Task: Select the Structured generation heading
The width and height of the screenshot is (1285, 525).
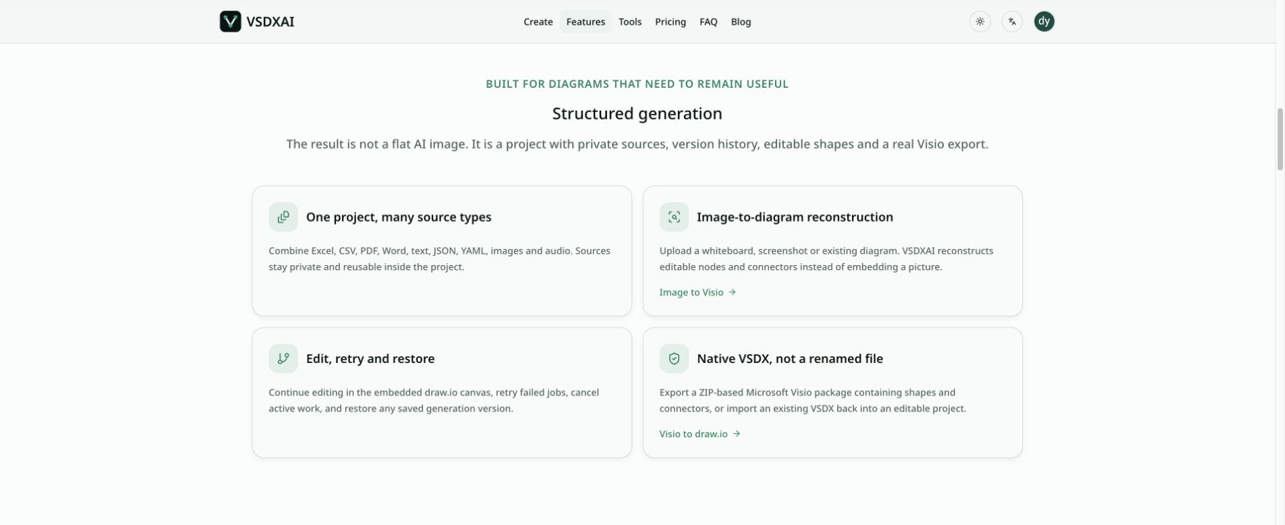Action: tap(637, 113)
